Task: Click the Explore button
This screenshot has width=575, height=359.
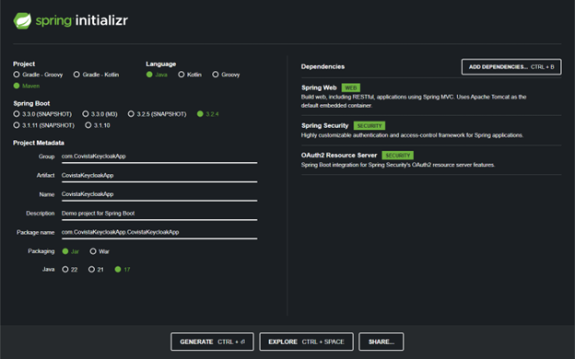Action: coord(306,342)
